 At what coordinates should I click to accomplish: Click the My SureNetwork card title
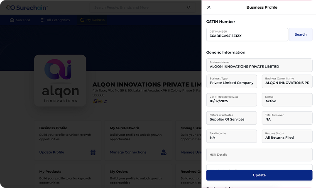pyautogui.click(x=124, y=128)
